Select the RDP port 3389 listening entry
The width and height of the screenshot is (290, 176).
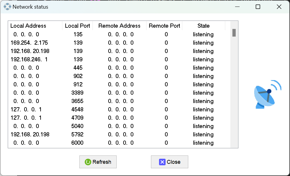[x=90, y=93]
